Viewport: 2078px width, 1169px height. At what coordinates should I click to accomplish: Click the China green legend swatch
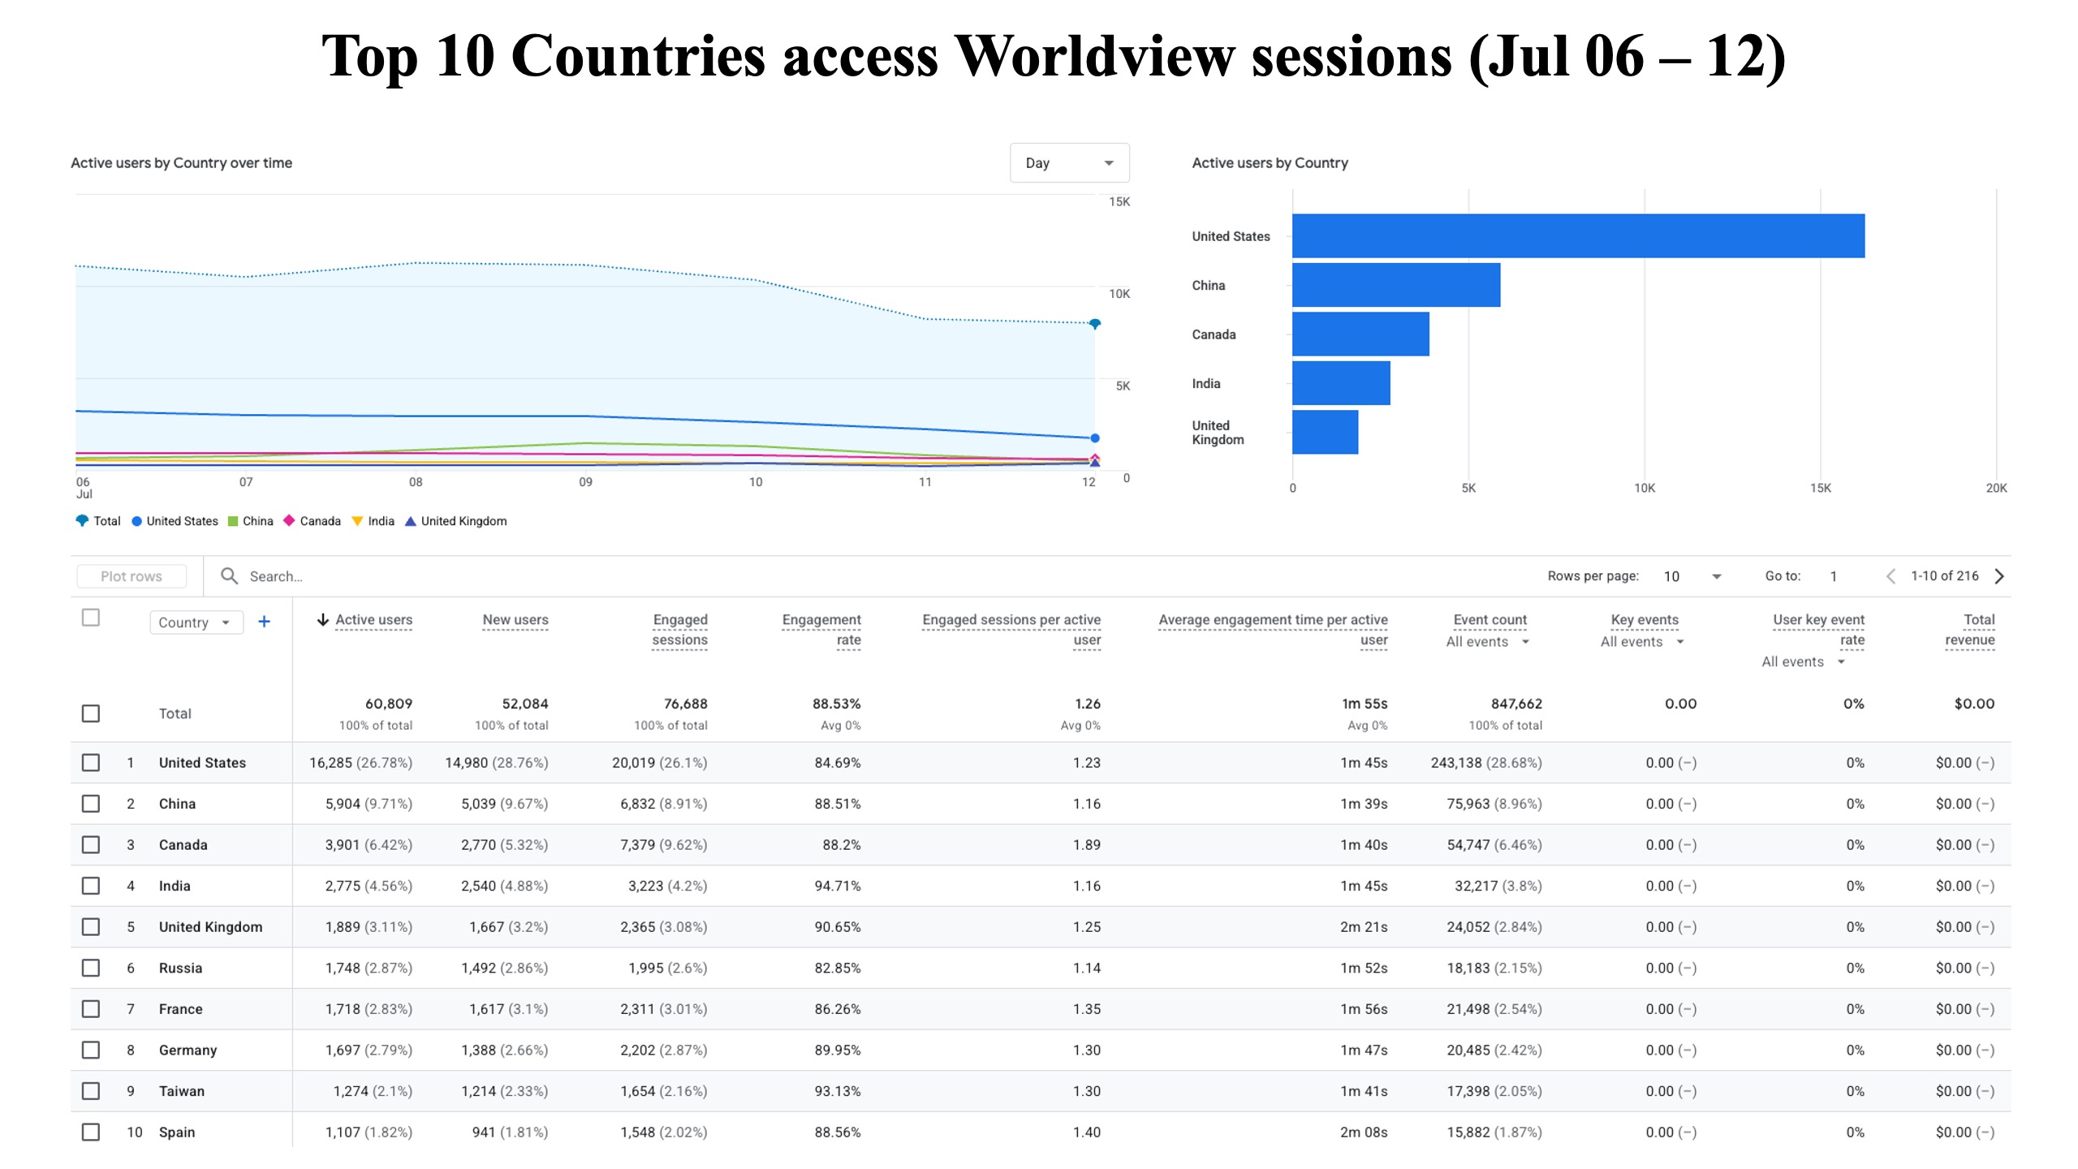233,521
